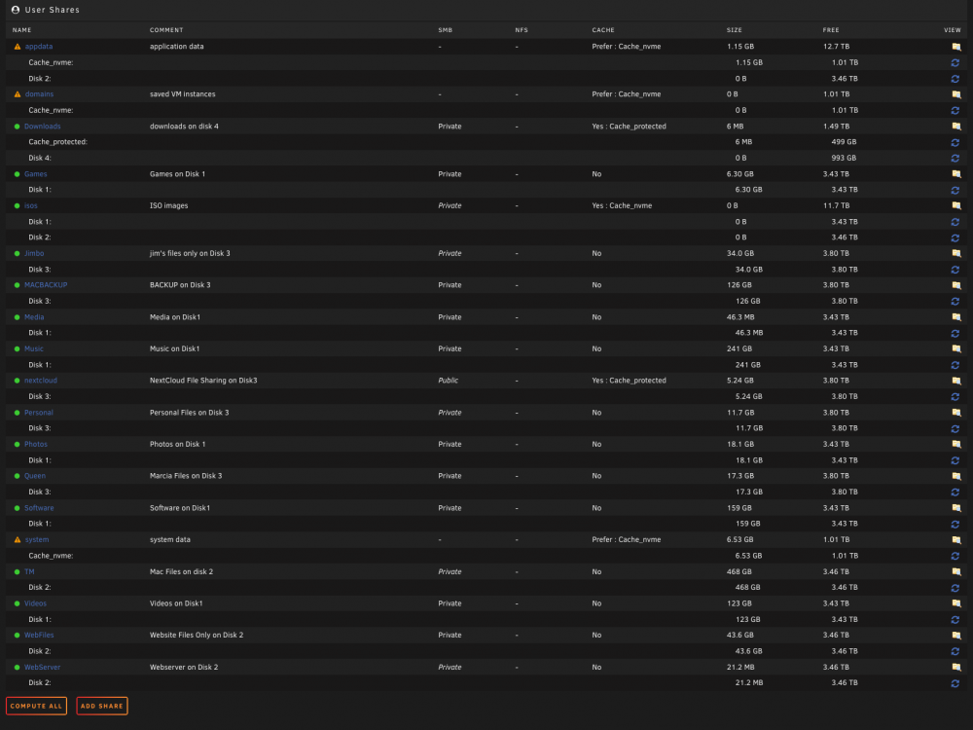Click the ADD SHARE button
973x730 pixels.
tap(102, 706)
